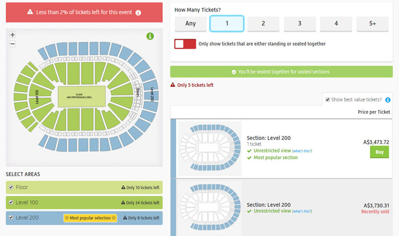The height and width of the screenshot is (236, 399).
Task: Open the best value tickets info icon
Action: (388, 100)
